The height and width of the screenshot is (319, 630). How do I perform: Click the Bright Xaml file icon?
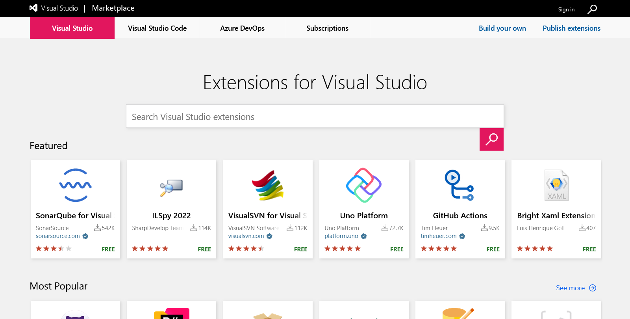pyautogui.click(x=556, y=185)
